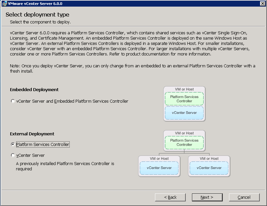Click green Platform Services Controller box in embedded diagram
The image size is (267, 206).
click(184, 99)
